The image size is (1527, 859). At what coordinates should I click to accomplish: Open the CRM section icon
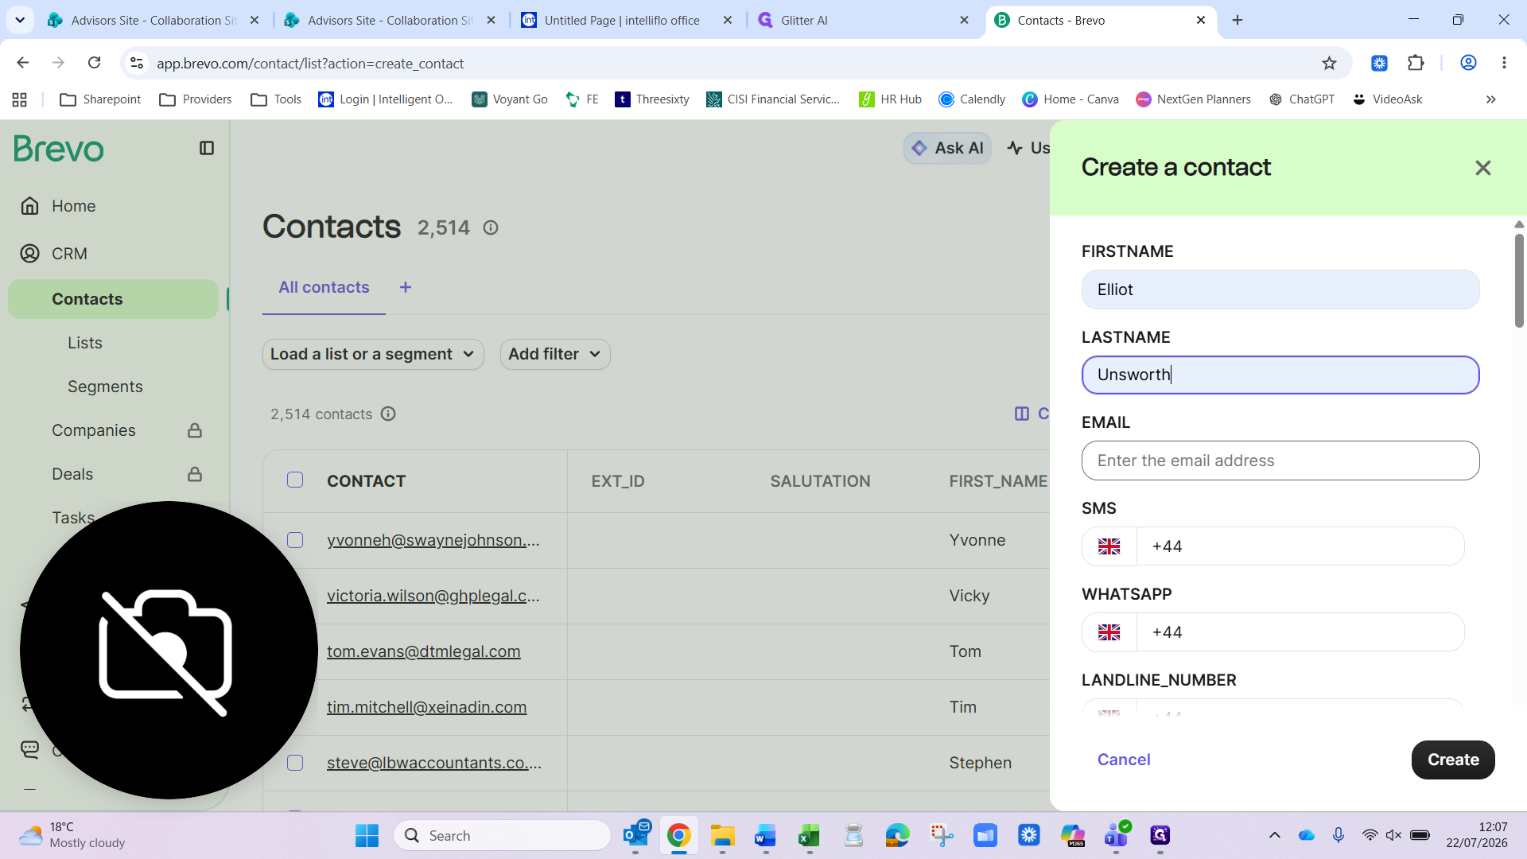pos(30,254)
